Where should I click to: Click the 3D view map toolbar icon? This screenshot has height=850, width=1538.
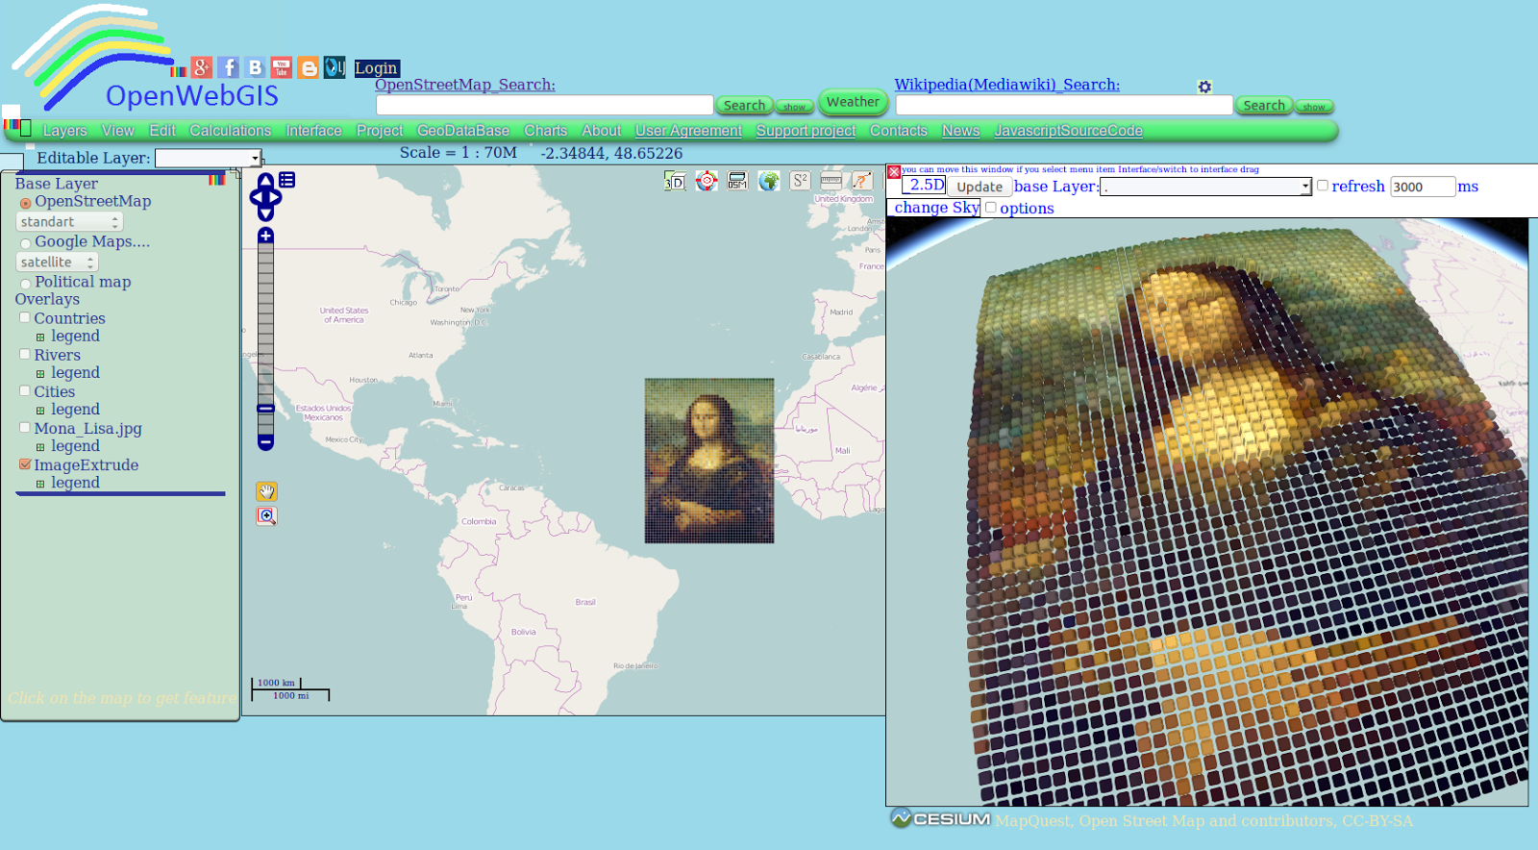pos(675,181)
